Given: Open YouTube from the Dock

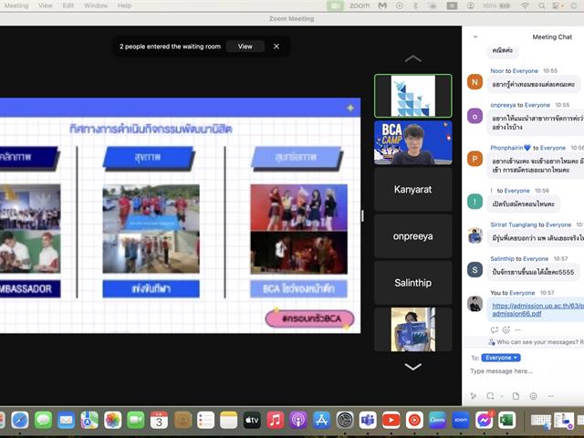Looking at the screenshot, I should pyautogui.click(x=391, y=421).
